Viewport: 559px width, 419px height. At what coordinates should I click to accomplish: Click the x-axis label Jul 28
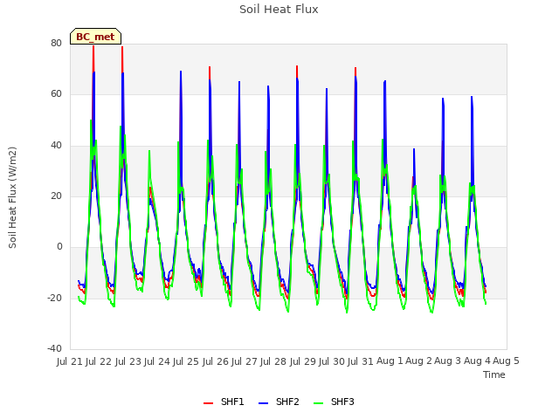(x=273, y=361)
